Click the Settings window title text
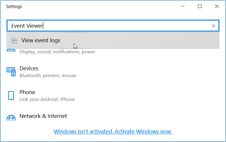 (x=14, y=6)
